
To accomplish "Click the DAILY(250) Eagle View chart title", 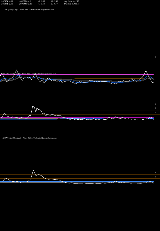I will (x=28, y=10).
